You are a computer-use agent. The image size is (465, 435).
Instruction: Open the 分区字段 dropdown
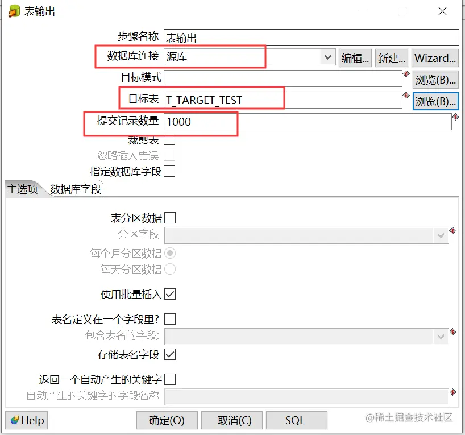(x=306, y=235)
